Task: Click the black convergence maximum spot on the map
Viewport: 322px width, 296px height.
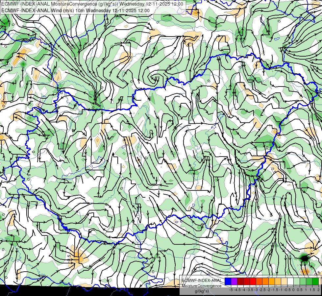Action: click(305, 258)
